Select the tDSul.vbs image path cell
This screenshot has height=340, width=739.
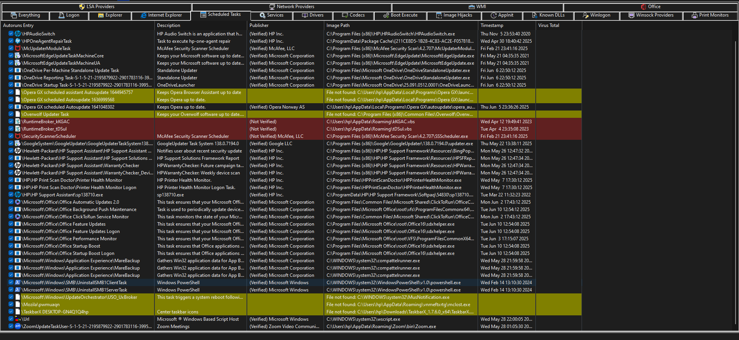tap(401, 129)
